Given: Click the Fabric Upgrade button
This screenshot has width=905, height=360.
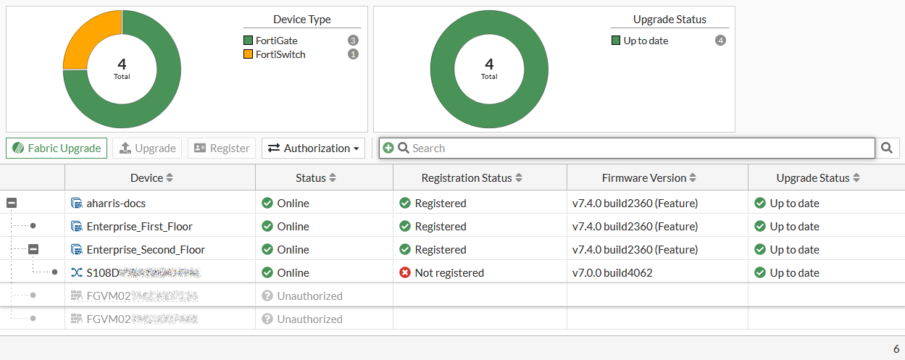Looking at the screenshot, I should pyautogui.click(x=57, y=148).
